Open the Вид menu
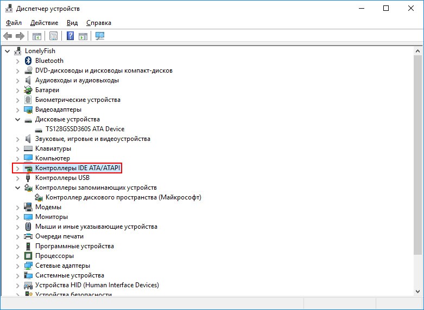The image size is (424, 310). (x=72, y=23)
